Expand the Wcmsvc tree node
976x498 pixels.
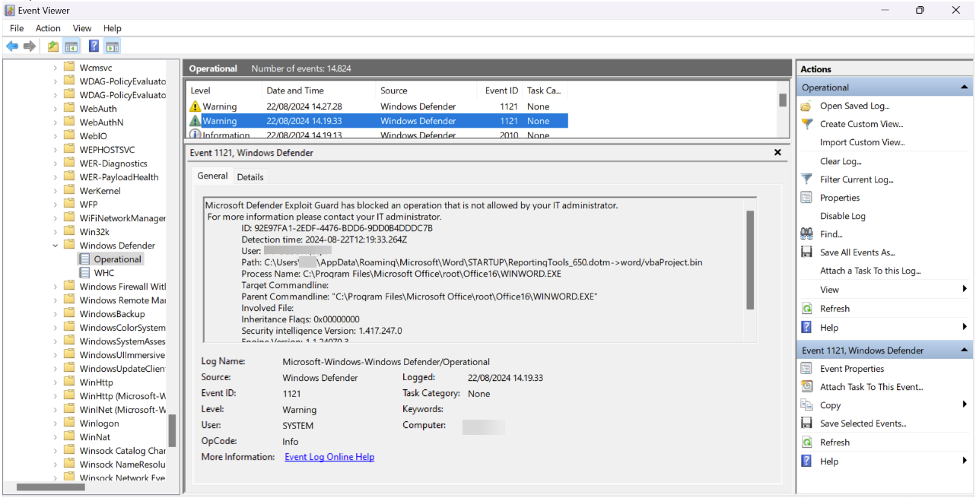(56, 68)
